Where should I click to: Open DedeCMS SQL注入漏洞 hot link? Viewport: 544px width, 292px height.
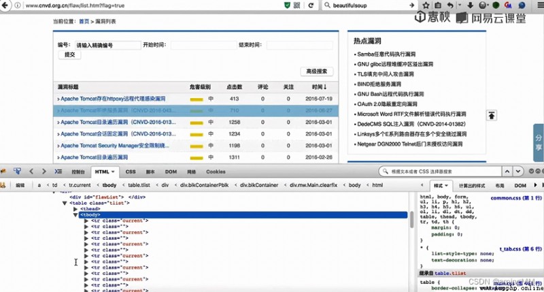point(411,124)
